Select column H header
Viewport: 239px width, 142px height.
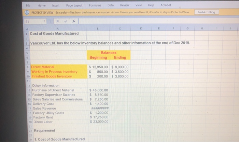(x=202, y=28)
